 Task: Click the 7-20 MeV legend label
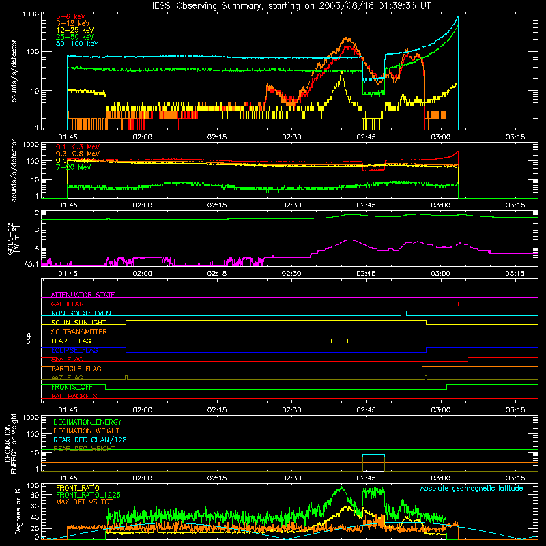coord(74,167)
